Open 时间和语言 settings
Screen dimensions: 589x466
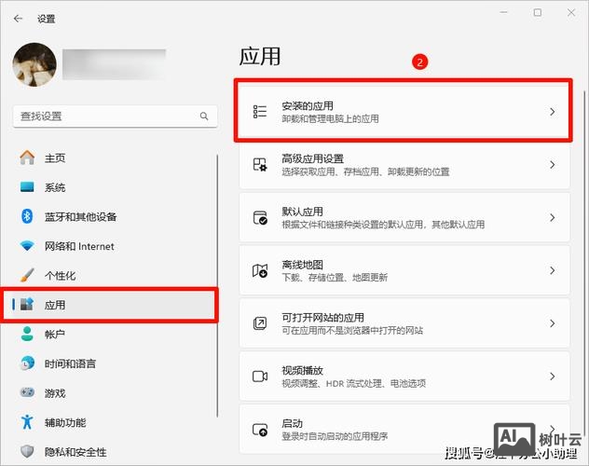(70, 363)
